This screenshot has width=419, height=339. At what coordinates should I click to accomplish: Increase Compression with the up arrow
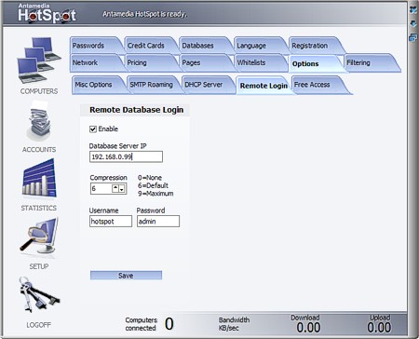(x=115, y=188)
